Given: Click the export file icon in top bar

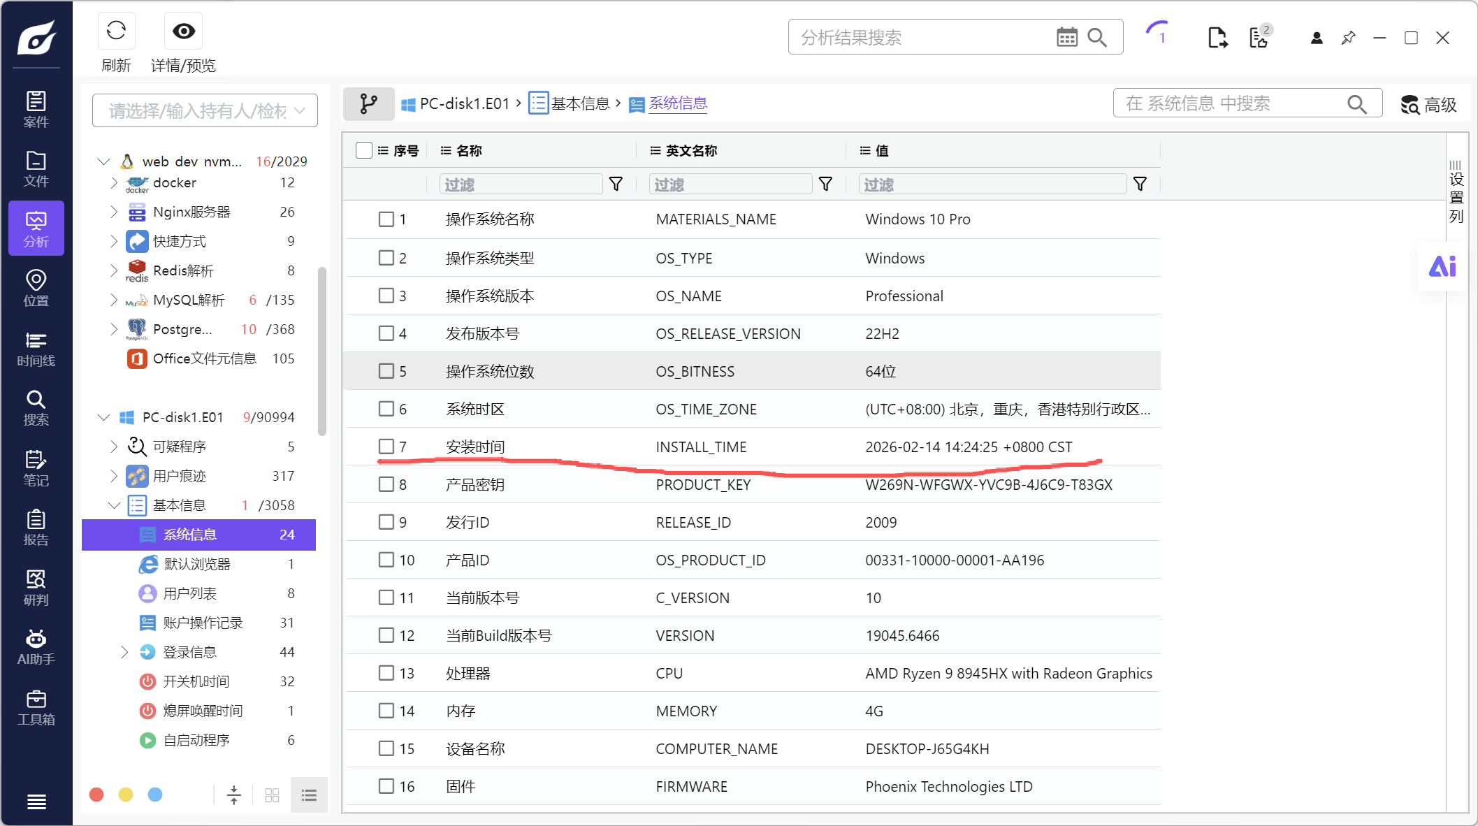Looking at the screenshot, I should click(x=1217, y=38).
